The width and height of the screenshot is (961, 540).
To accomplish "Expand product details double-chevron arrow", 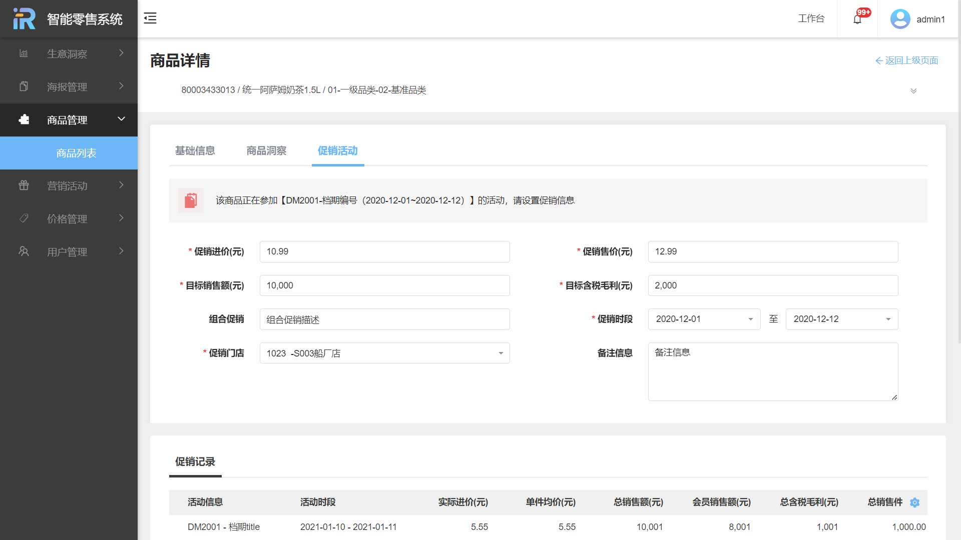I will 913,91.
